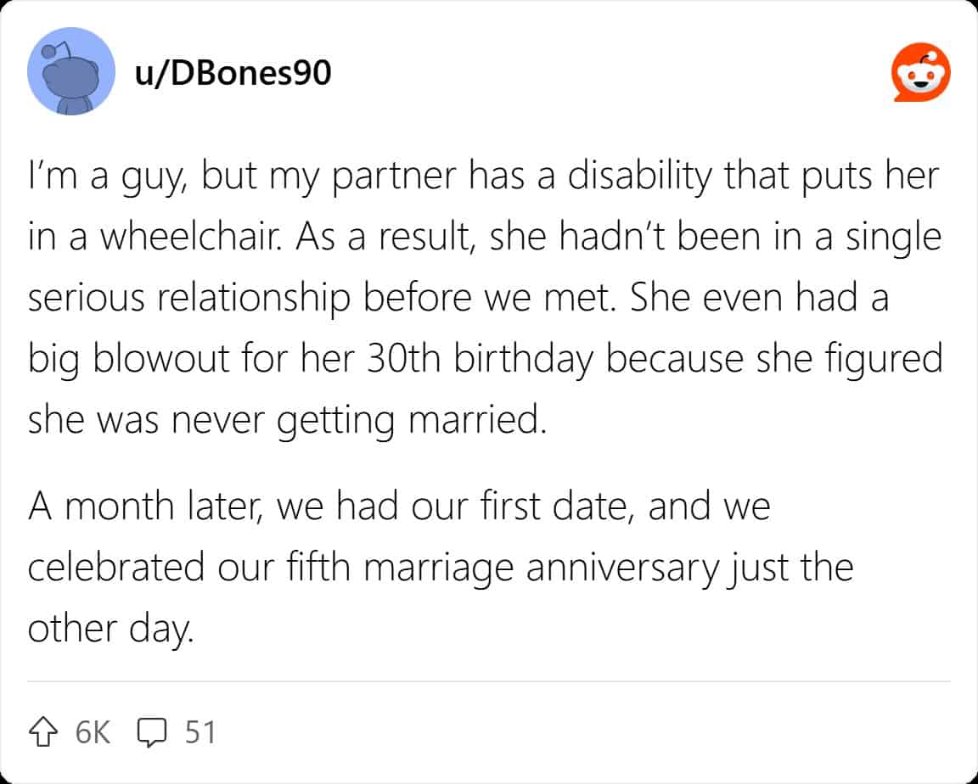This screenshot has width=978, height=784.
Task: Click the "big blowout" text
Action: tap(139, 359)
